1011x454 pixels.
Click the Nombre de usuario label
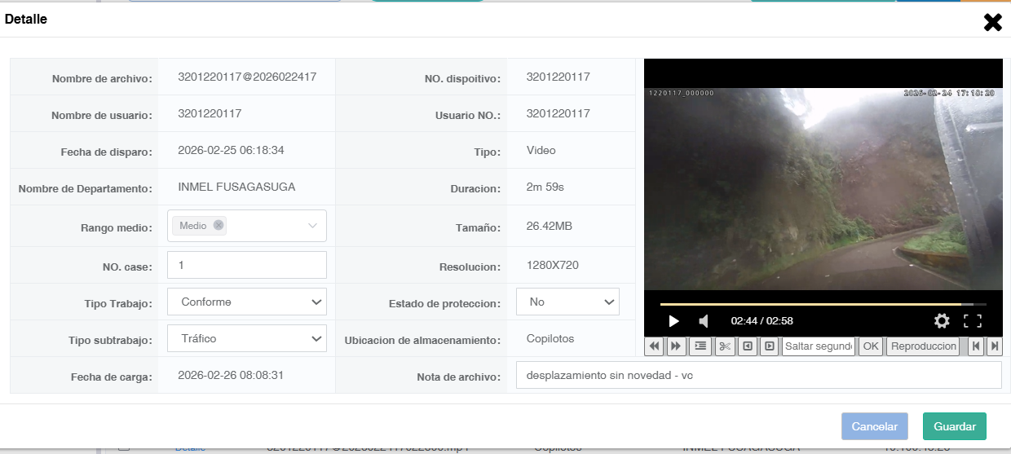(101, 116)
